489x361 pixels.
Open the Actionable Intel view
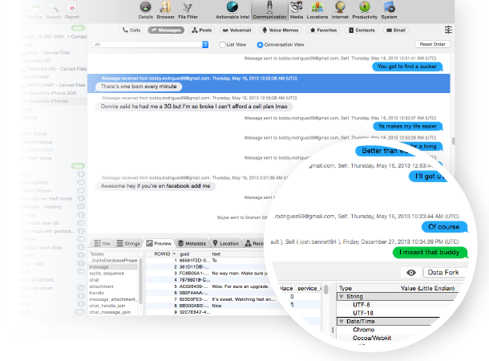[x=232, y=10]
